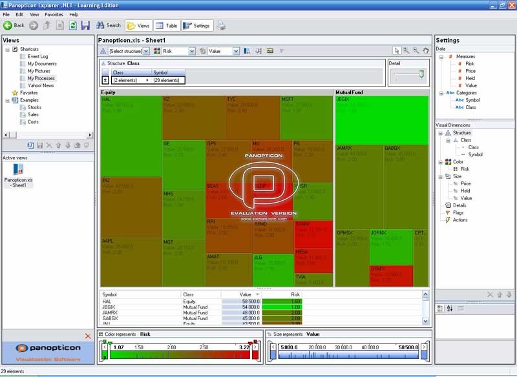Toggle the Settings panel button
Image resolution: width=517 pixels, height=377 pixels.
(x=197, y=25)
